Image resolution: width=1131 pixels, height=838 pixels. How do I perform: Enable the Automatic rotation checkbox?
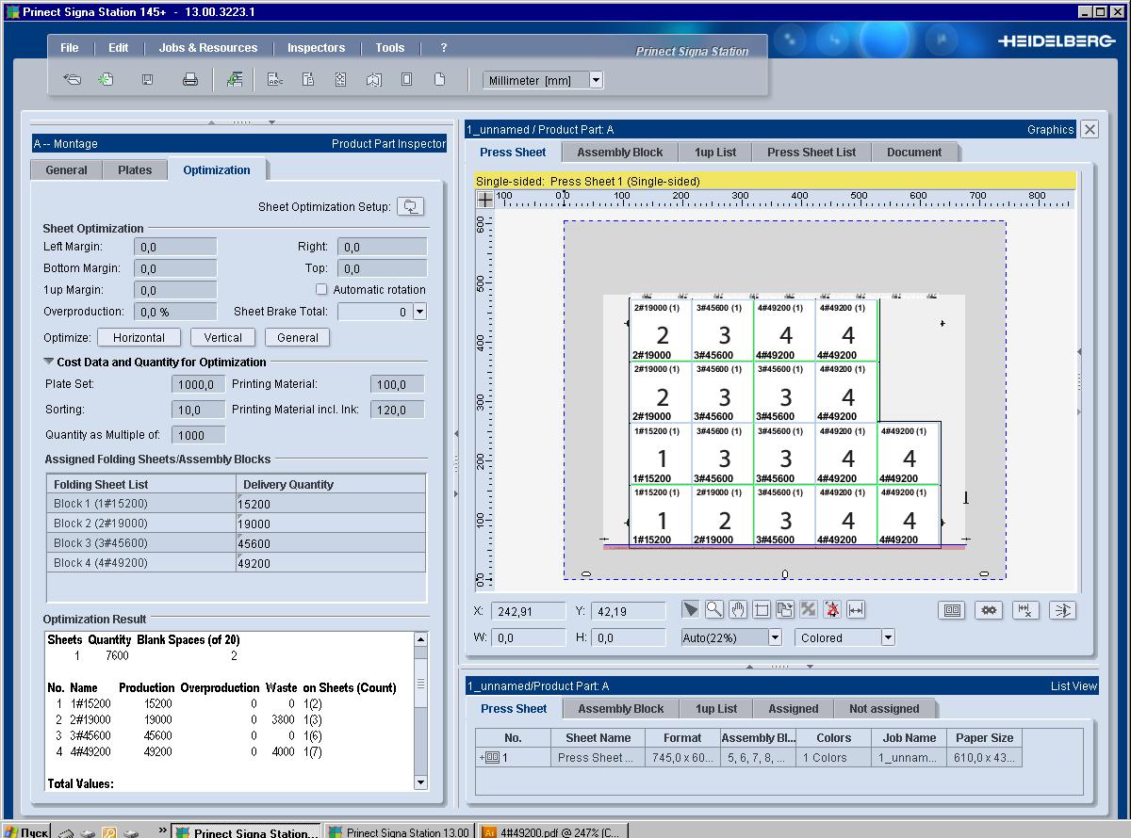(x=321, y=290)
